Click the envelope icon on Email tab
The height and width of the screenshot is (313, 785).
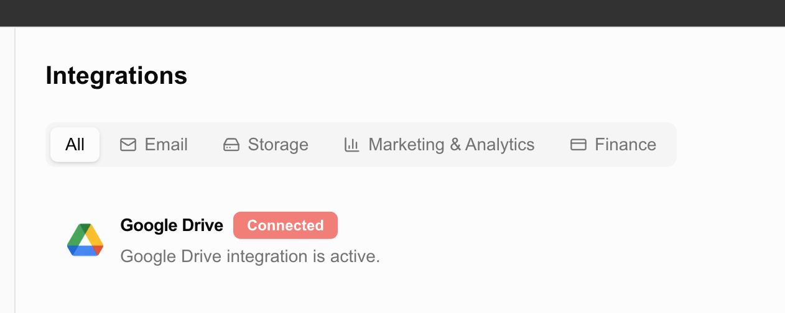[128, 145]
